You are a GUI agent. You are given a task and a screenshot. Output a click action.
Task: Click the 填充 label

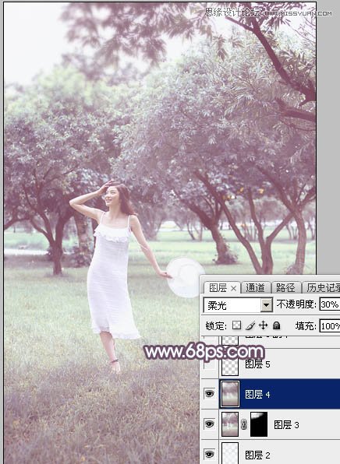click(306, 326)
